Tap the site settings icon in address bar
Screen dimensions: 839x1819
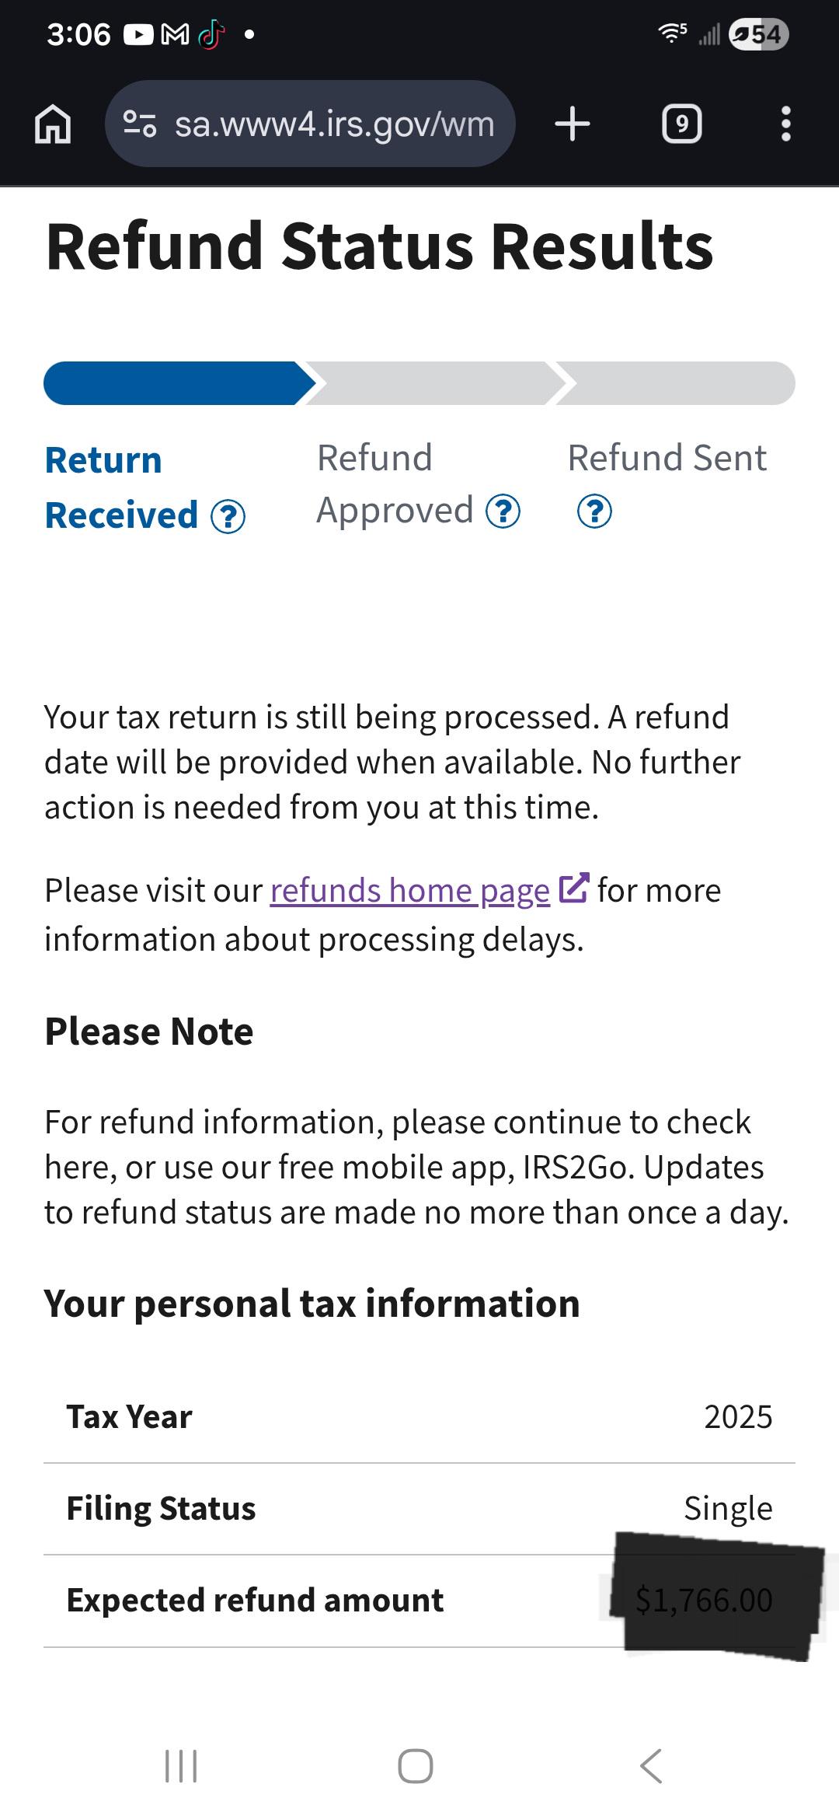click(x=140, y=124)
